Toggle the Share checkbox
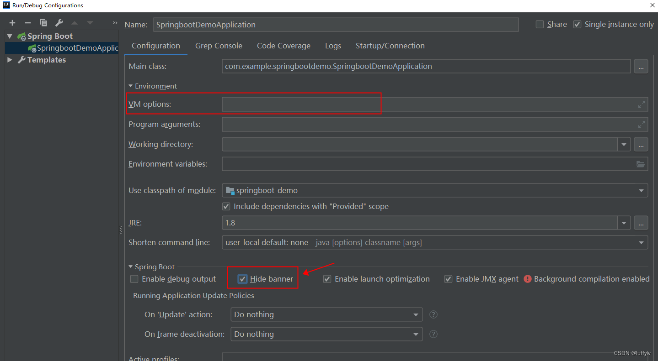Image resolution: width=658 pixels, height=361 pixels. pos(540,24)
